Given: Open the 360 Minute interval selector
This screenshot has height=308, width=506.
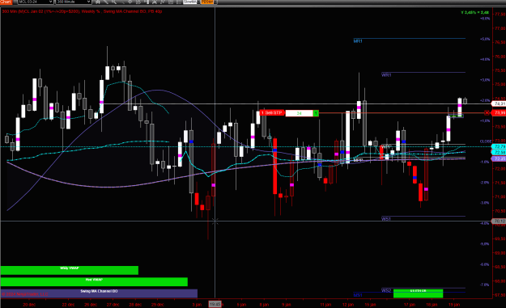Looking at the screenshot, I should tap(73, 2).
